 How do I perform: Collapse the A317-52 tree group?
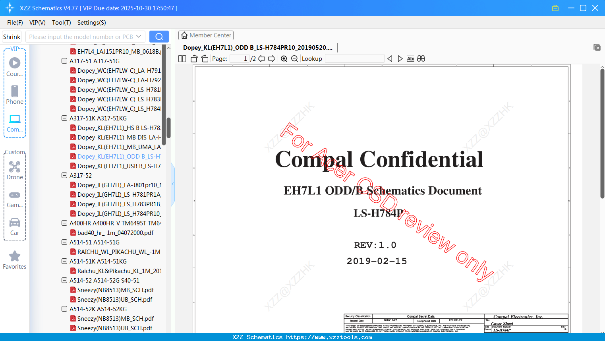[x=64, y=176]
